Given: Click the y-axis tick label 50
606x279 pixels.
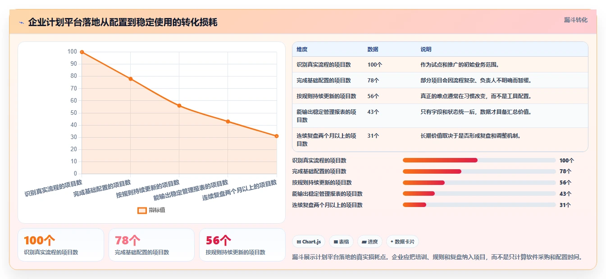Looking at the screenshot, I should [x=74, y=113].
